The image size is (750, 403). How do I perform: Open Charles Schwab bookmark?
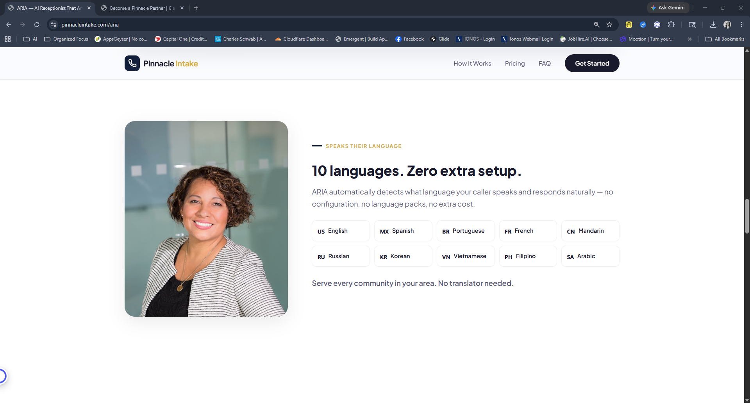click(x=241, y=39)
